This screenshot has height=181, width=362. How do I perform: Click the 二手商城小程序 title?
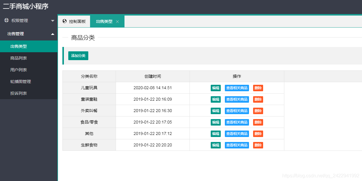point(26,6)
